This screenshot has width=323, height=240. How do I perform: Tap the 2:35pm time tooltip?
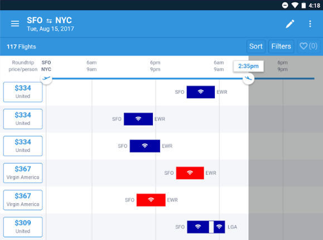[248, 66]
